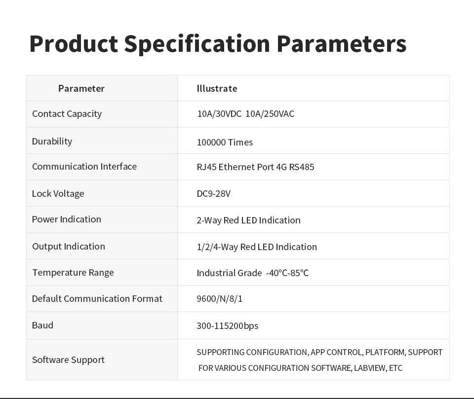Click the Product Specification Parameters heading
The width and height of the screenshot is (474, 399).
(218, 44)
